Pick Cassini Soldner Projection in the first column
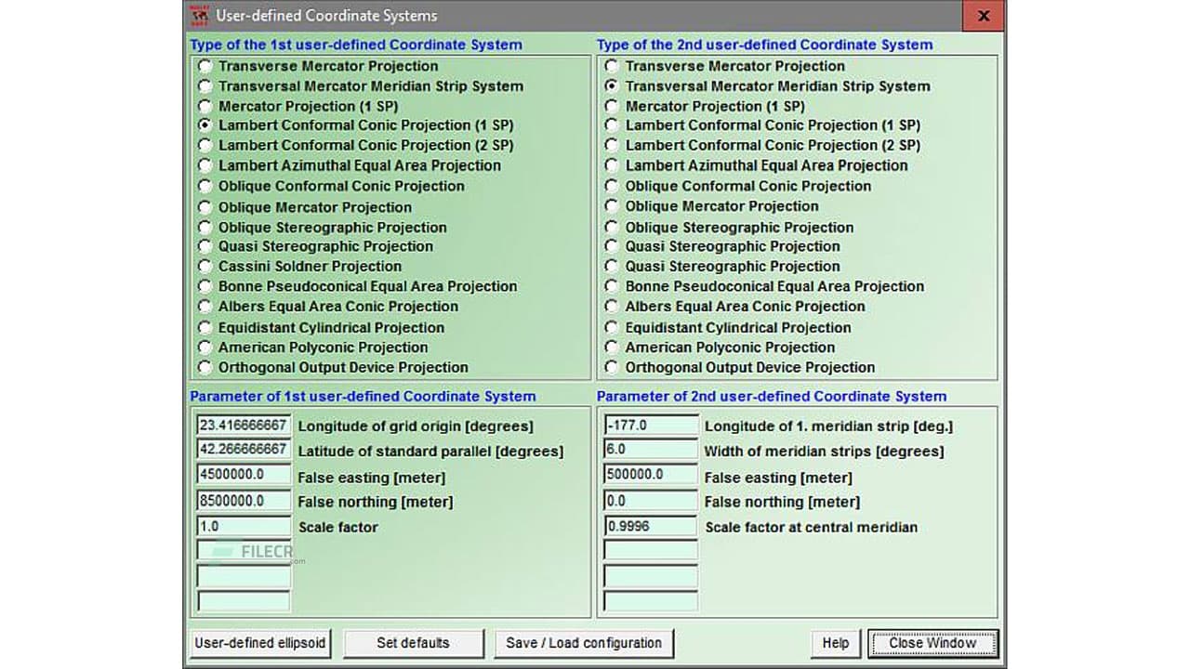1190x669 pixels. [205, 267]
